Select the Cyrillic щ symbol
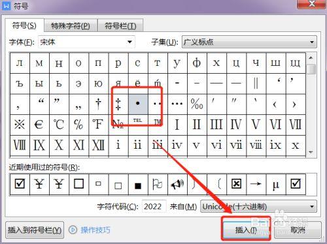This screenshot has height=244, width=327. (295, 63)
